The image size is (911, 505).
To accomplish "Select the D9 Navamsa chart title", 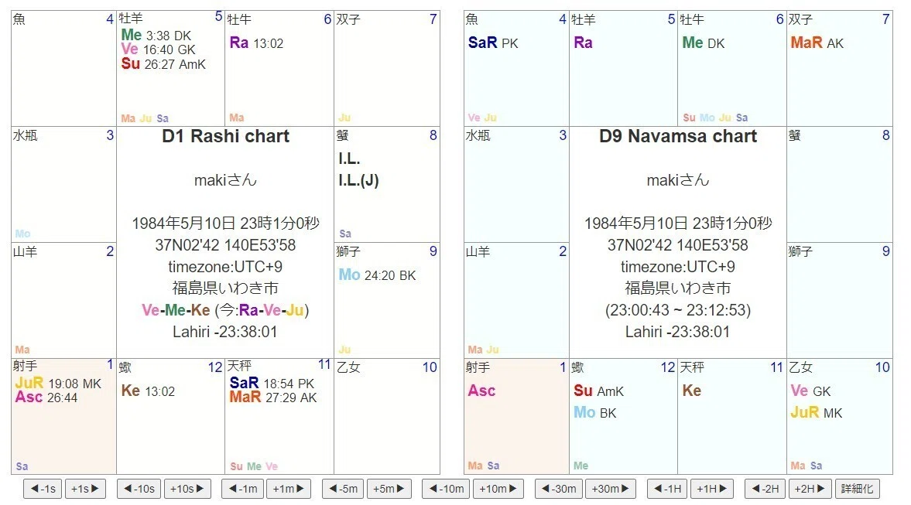I will point(678,136).
